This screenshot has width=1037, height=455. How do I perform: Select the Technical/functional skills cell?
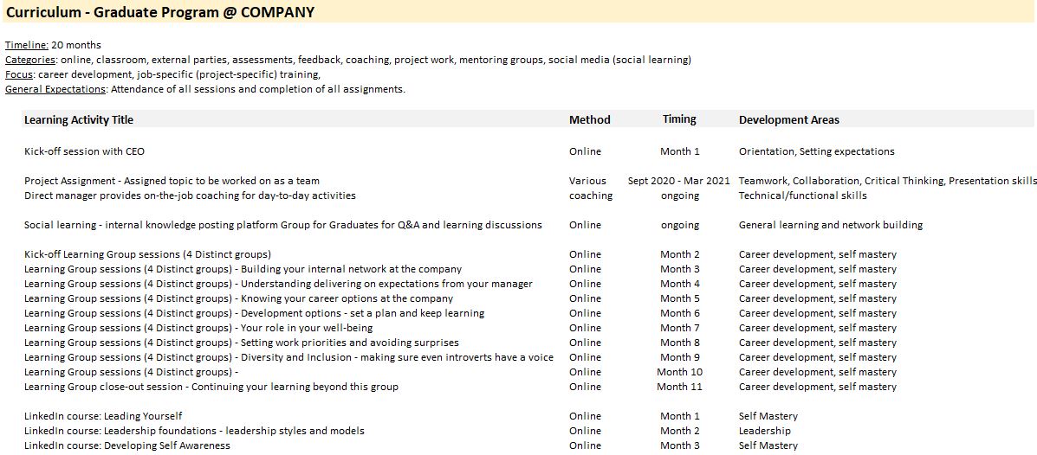[802, 195]
